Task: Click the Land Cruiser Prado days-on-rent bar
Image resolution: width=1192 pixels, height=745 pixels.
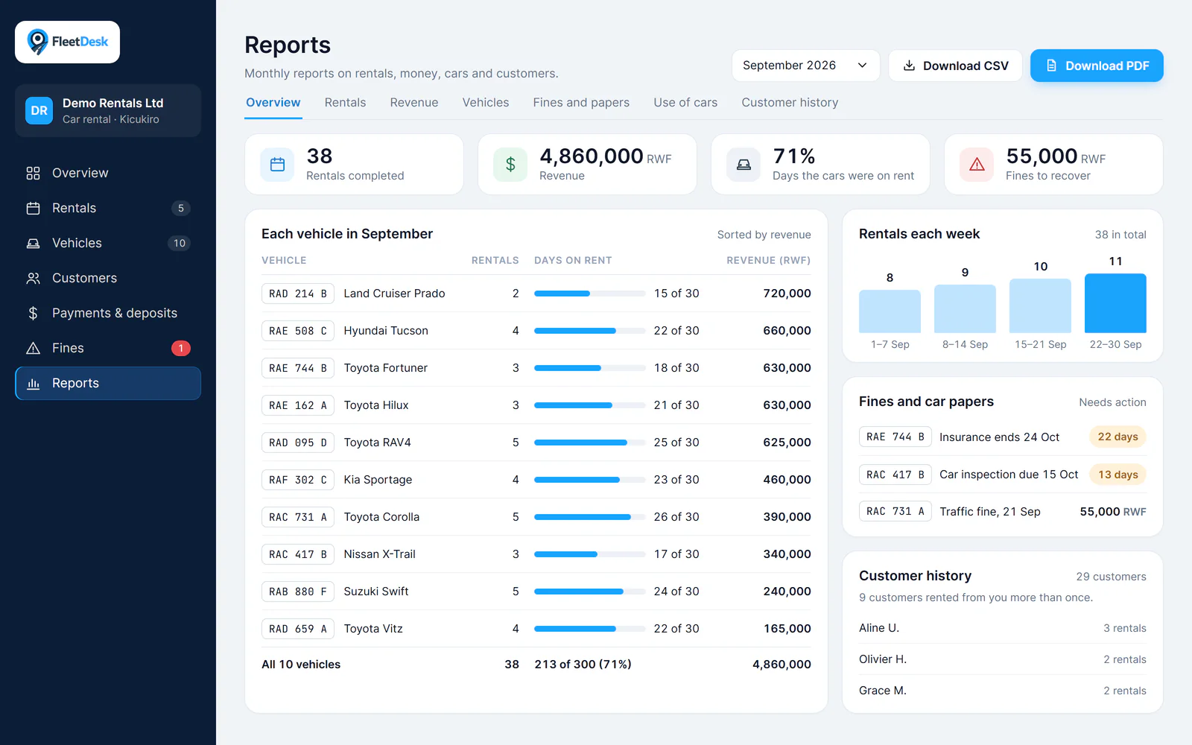Action: point(590,294)
